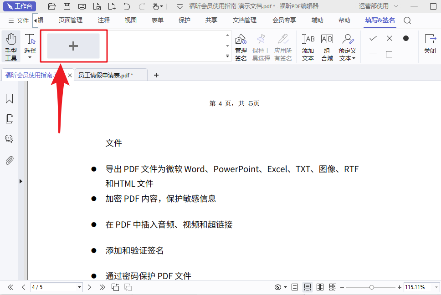Click the zoom slider handle
Screen dimensions: 441x295
click(372, 287)
